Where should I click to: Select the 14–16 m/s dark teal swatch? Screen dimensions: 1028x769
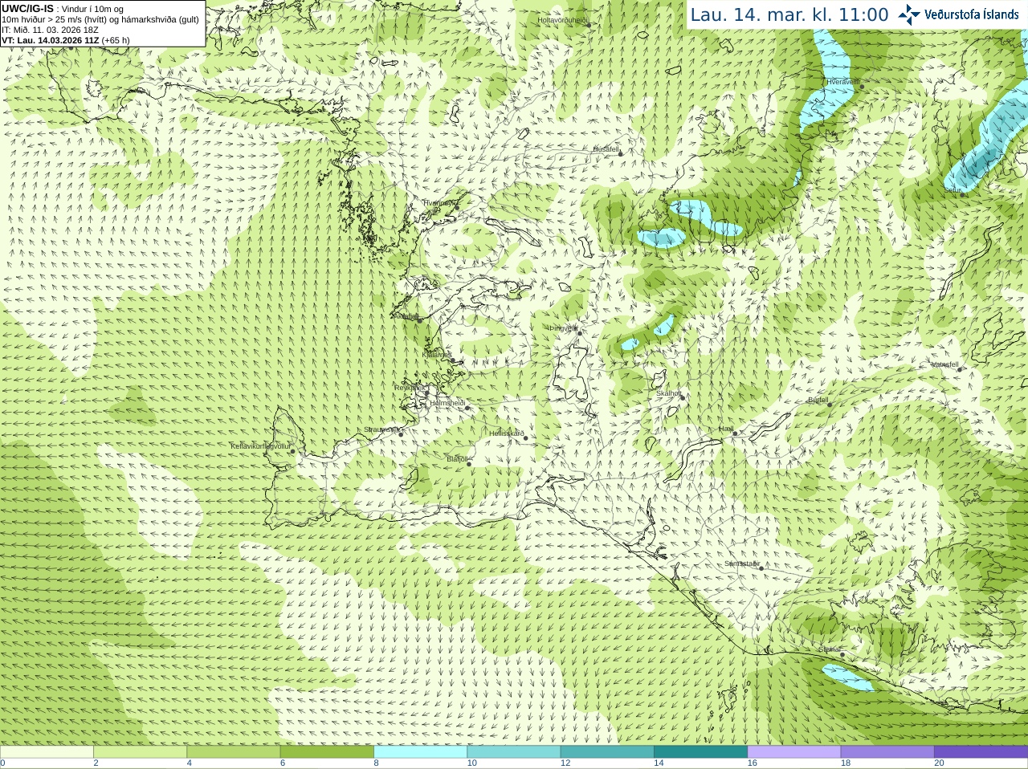700,752
